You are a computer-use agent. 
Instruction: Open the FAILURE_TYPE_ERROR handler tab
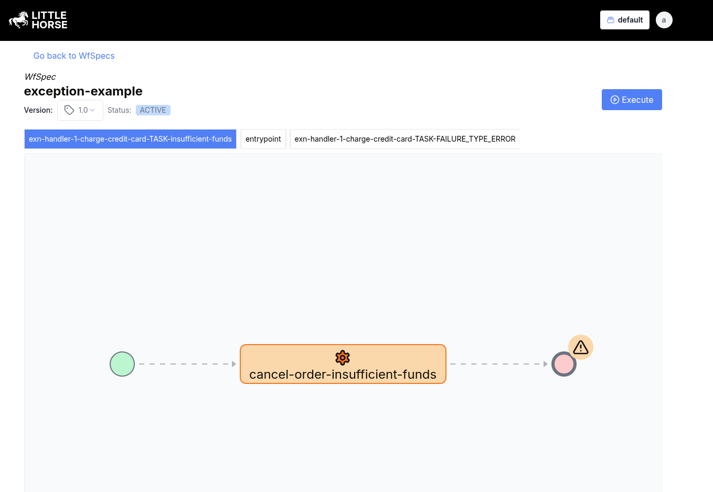coord(405,139)
